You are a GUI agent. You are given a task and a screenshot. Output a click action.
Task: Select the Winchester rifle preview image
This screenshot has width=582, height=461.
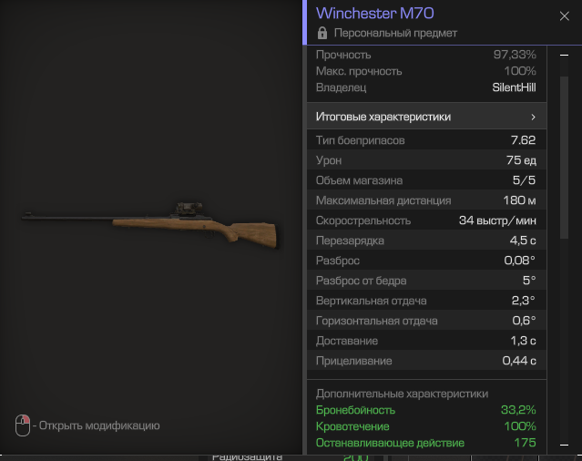(149, 226)
